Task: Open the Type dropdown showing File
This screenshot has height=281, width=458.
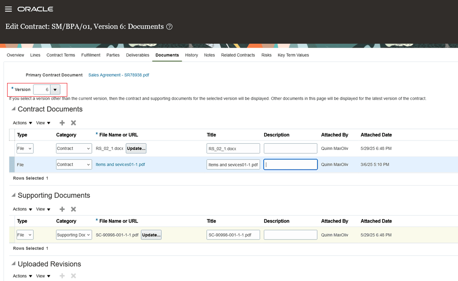Action: click(25, 148)
